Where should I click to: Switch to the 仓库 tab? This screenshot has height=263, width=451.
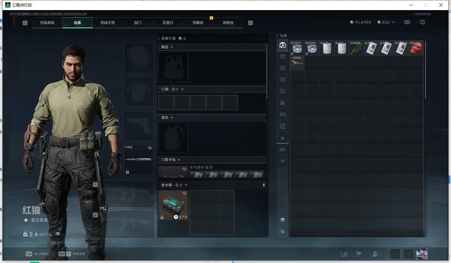pos(77,23)
